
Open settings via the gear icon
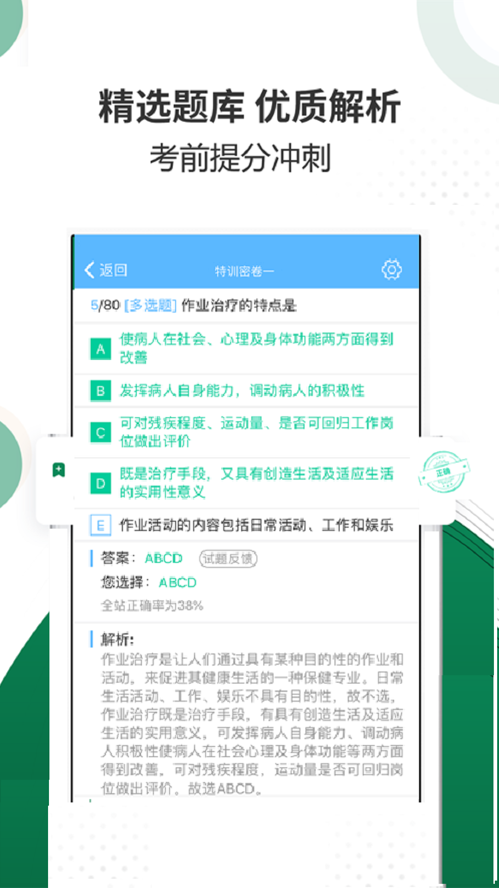pyautogui.click(x=391, y=270)
